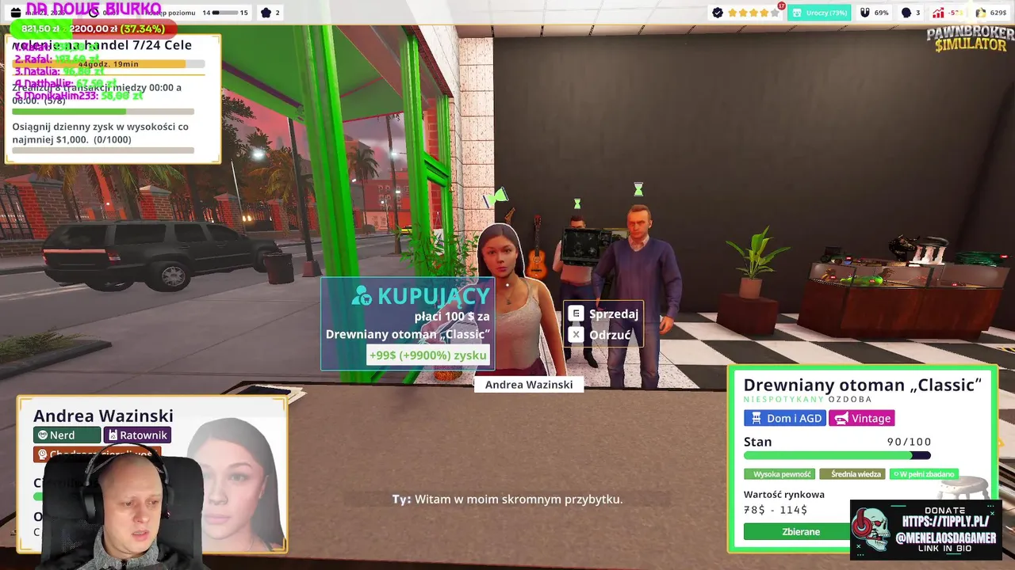Click the money bag 629$ balance
The image size is (1015, 570).
991,13
